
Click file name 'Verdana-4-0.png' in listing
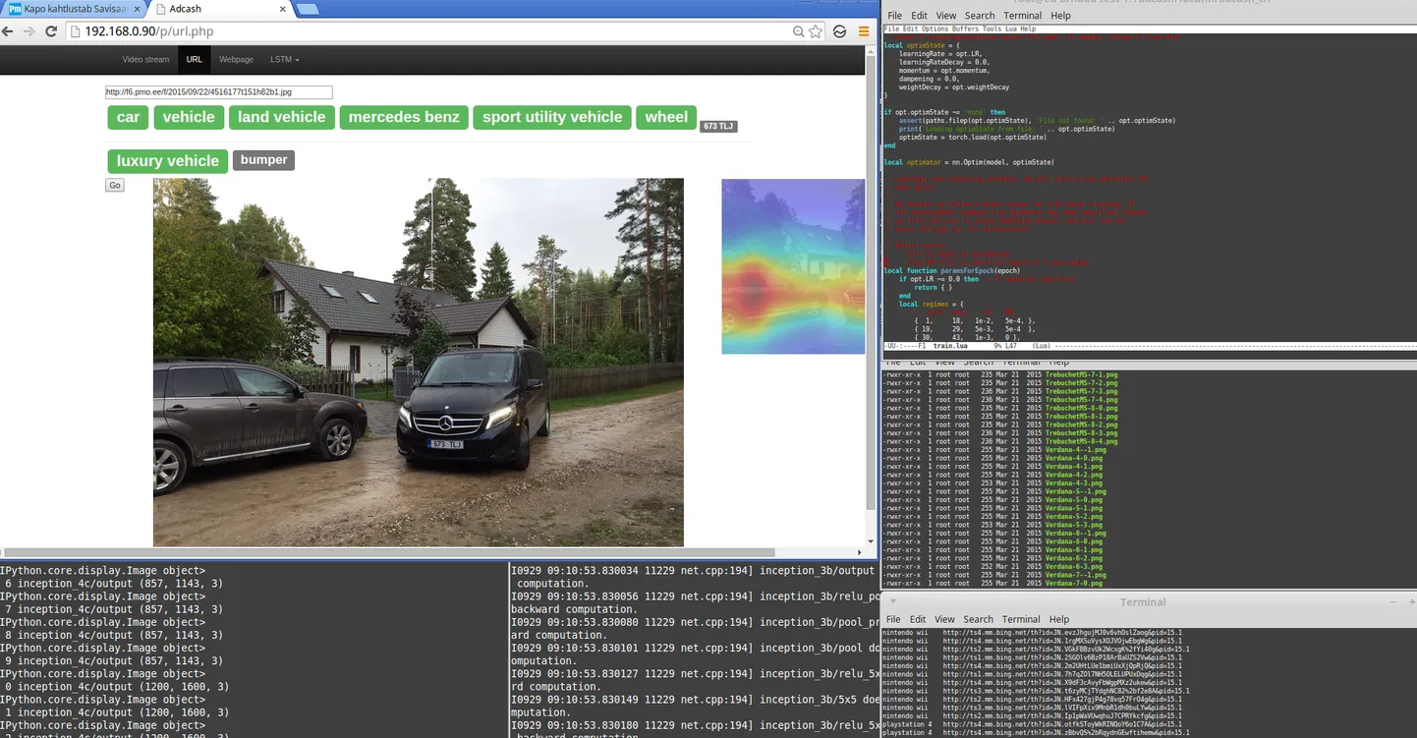(x=1074, y=458)
